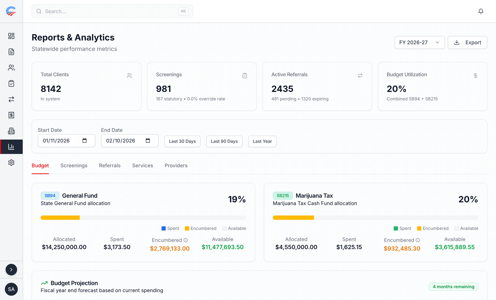Click the Active Referrals value 2435

(282, 89)
